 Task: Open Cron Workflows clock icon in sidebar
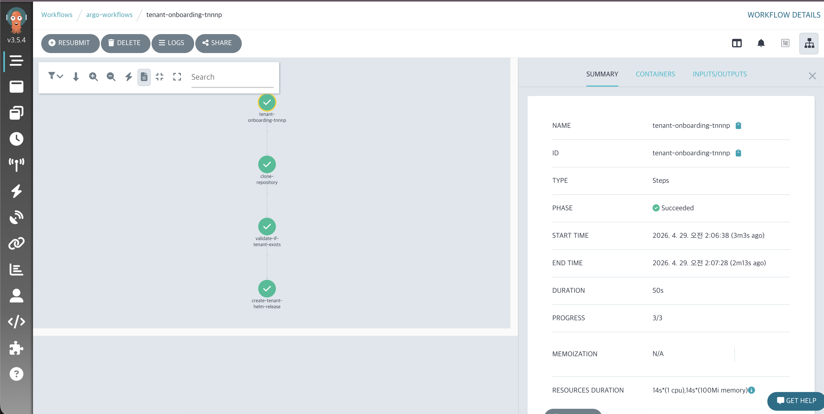16,139
